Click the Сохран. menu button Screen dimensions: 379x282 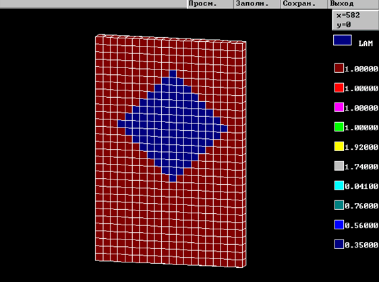304,4
